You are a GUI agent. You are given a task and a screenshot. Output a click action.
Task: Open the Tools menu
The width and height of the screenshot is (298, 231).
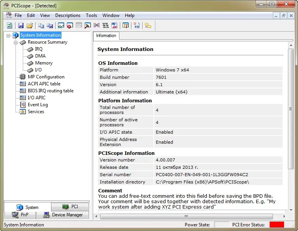pos(92,15)
